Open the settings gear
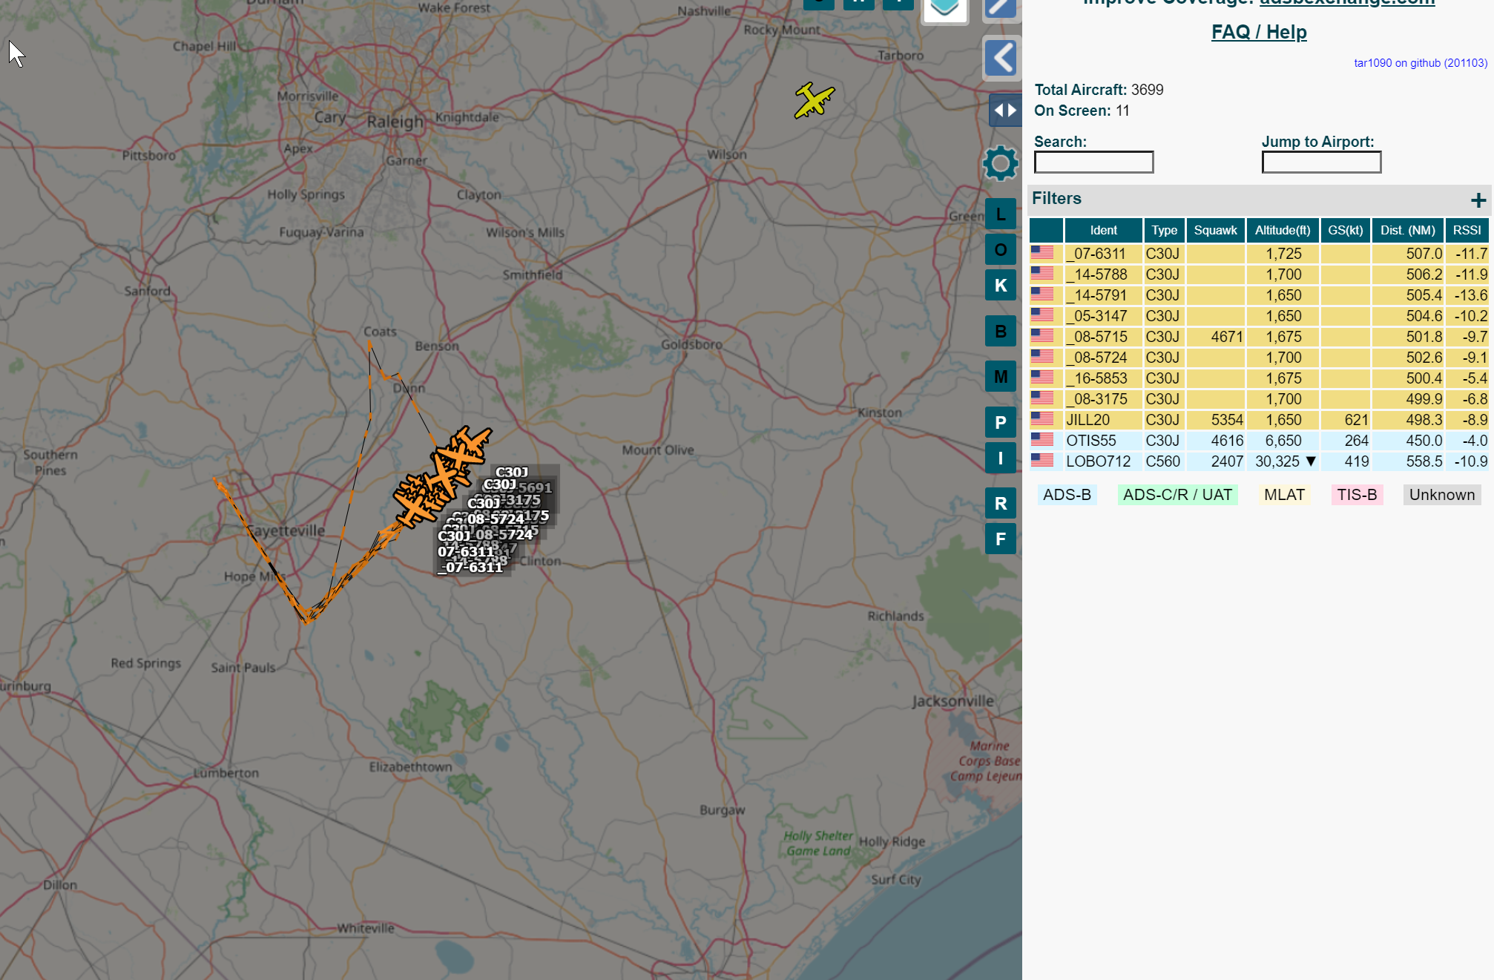Screen dimensions: 1494x980 1001,163
